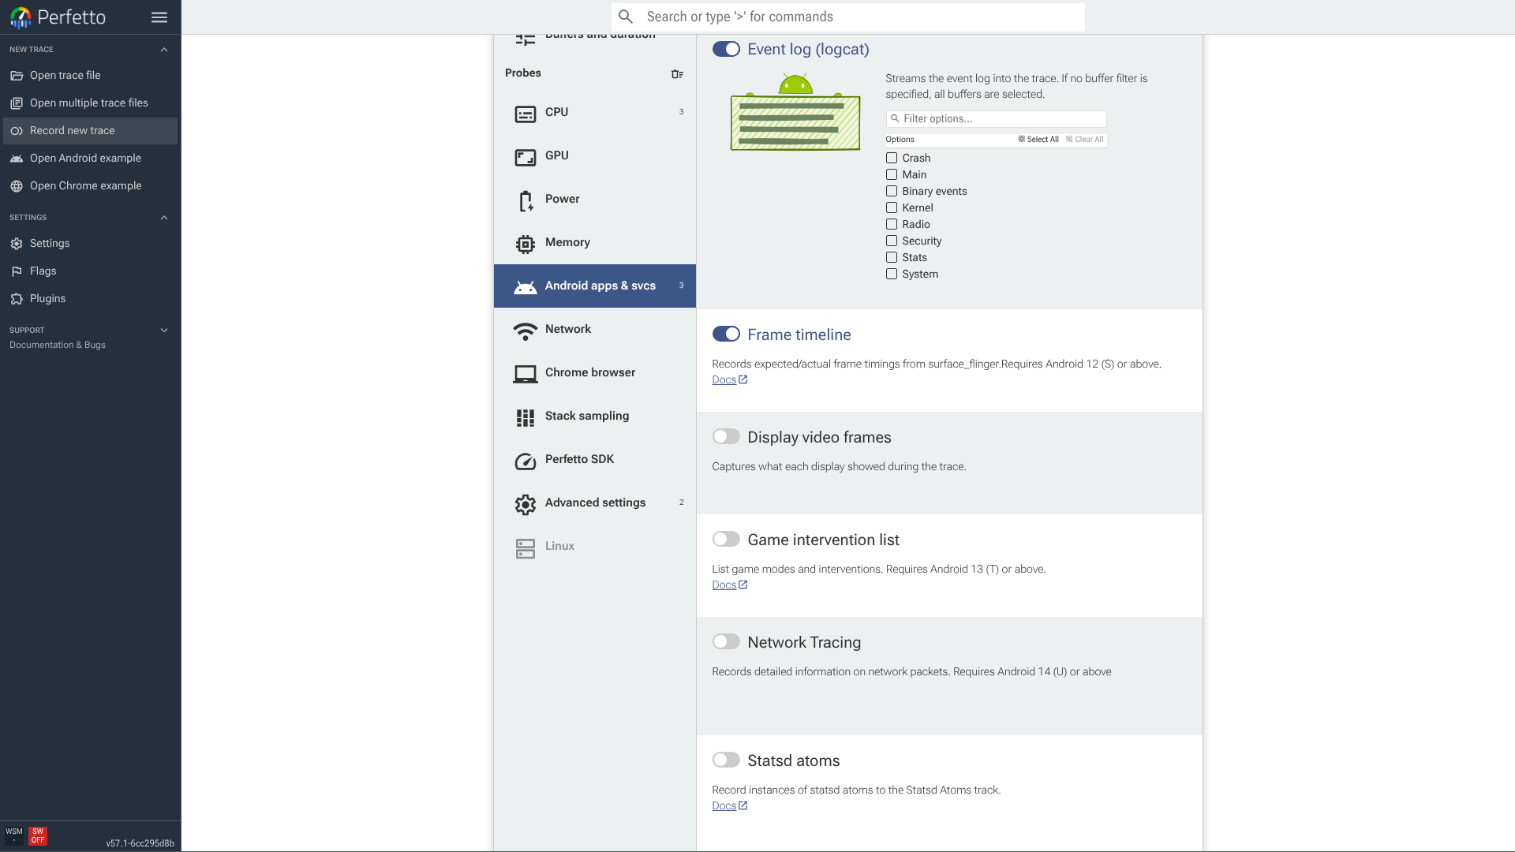Select the GPU probe icon
The width and height of the screenshot is (1515, 852).
tap(526, 158)
